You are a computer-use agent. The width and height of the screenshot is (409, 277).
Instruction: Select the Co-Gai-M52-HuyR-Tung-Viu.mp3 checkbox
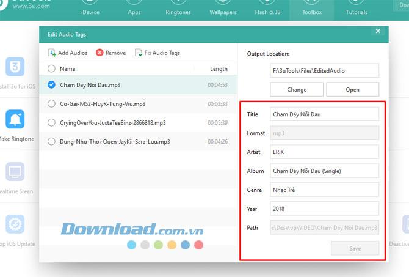click(51, 104)
